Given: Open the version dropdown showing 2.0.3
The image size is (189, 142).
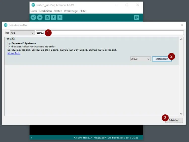Looking at the screenshot, I should [140, 59].
